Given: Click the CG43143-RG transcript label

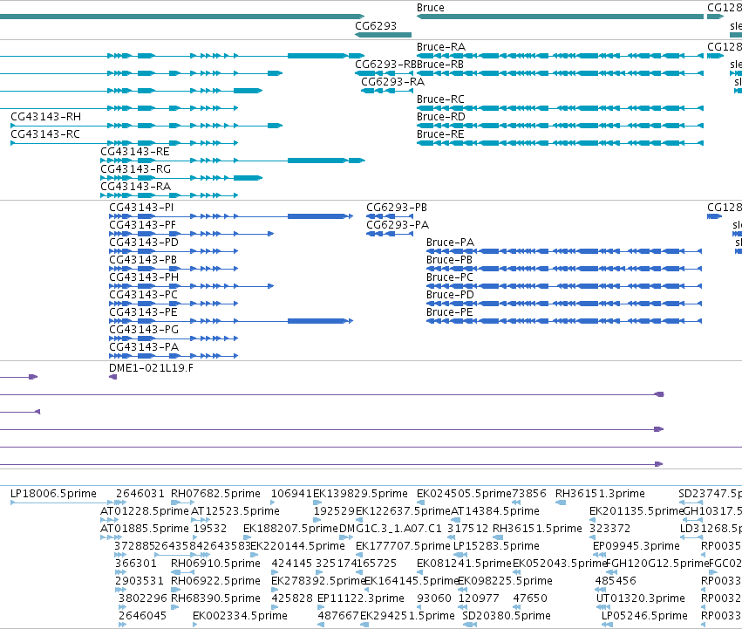Looking at the screenshot, I should (136, 169).
